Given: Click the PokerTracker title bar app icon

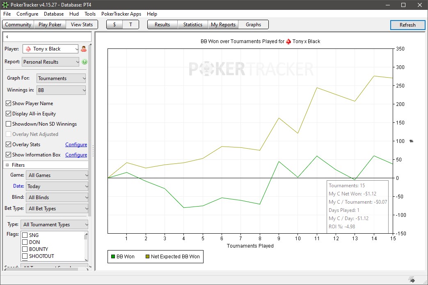Looking at the screenshot, I should [x=5, y=5].
